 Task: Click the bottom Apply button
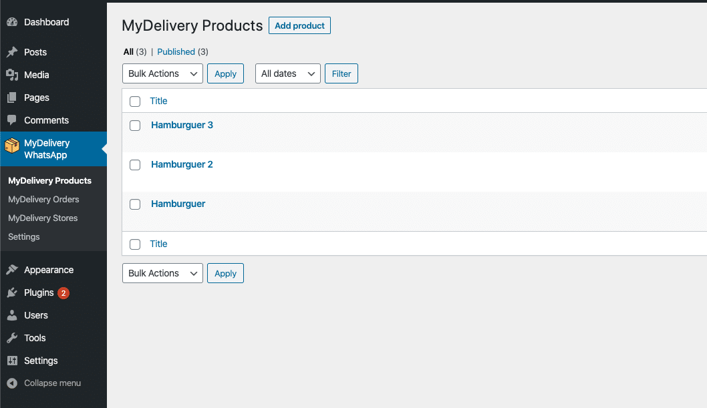[x=225, y=273]
